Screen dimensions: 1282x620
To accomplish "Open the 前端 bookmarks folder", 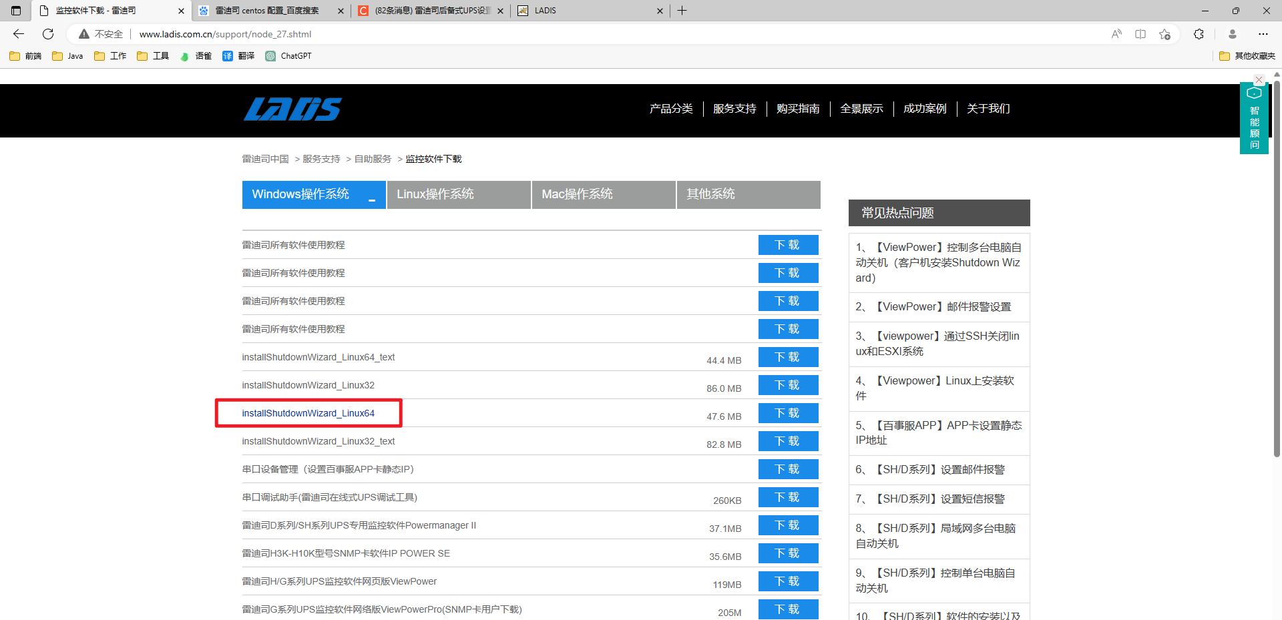I will pos(25,56).
